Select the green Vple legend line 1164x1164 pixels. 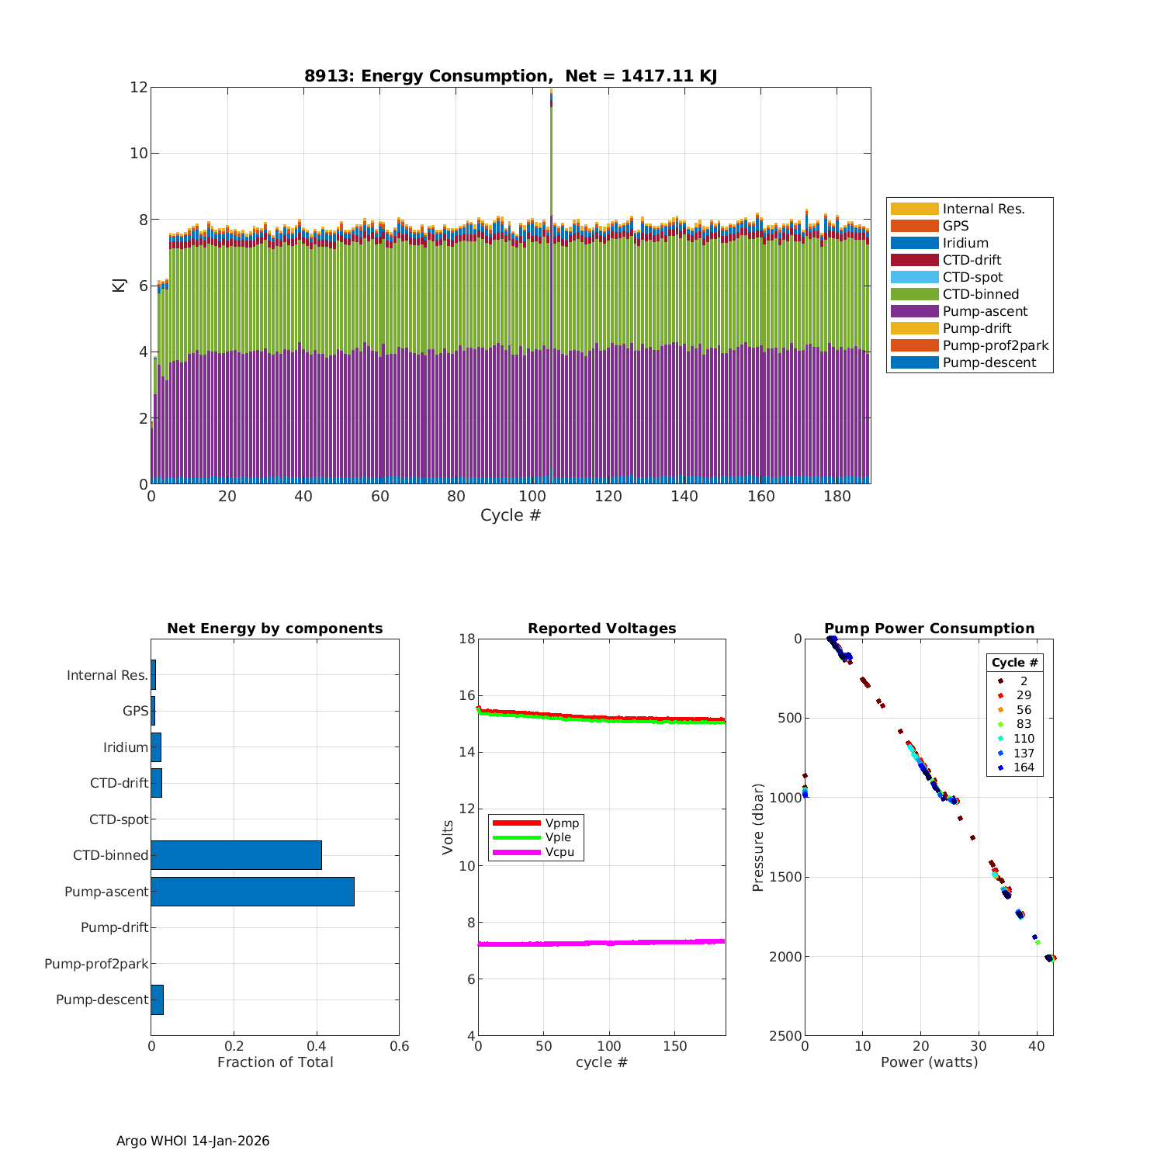pos(515,837)
